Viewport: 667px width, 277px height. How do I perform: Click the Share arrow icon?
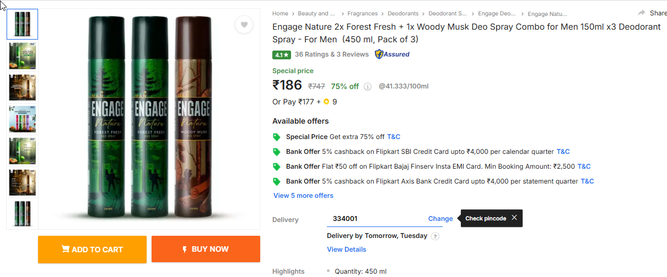pos(642,13)
